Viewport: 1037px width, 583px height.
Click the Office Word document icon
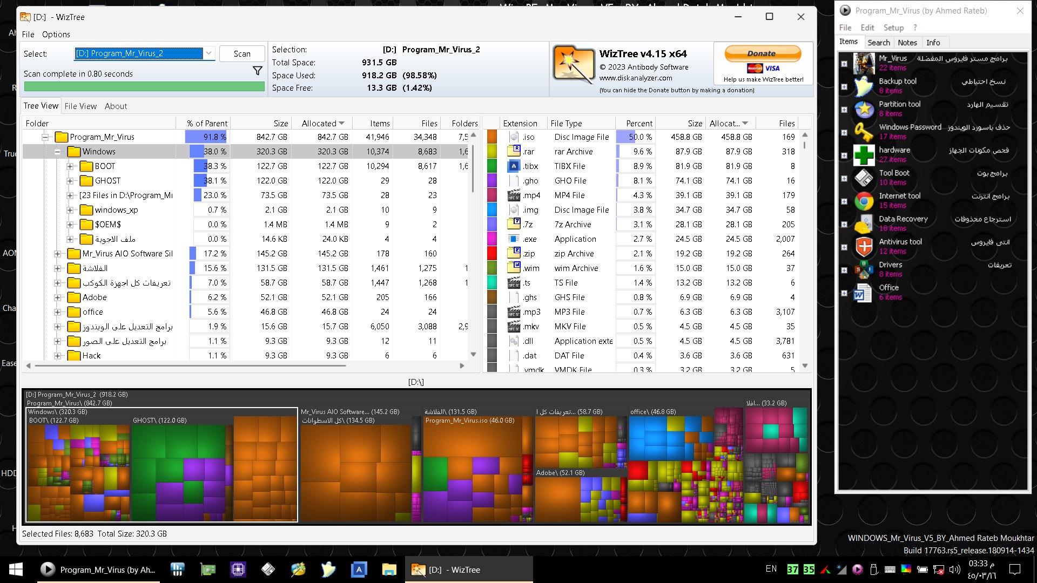coord(863,293)
